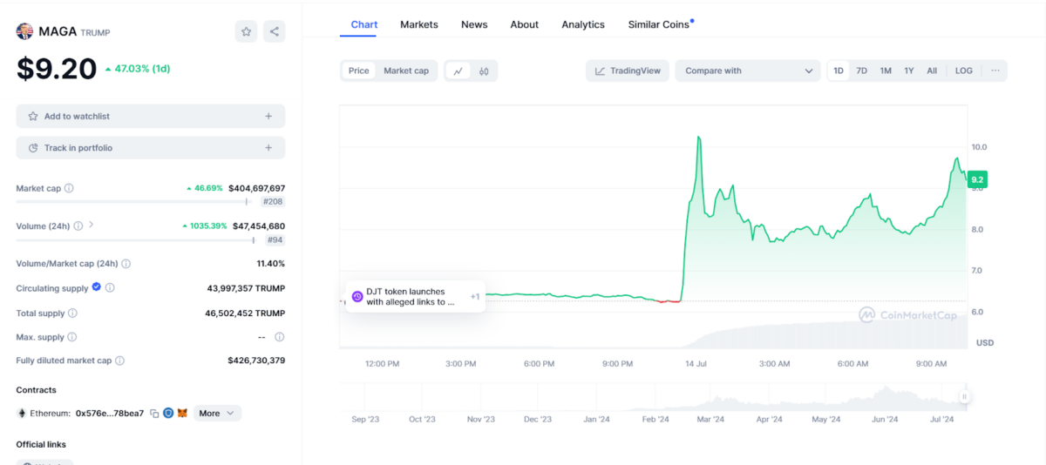Open the About tab
This screenshot has height=465, width=1046.
[x=525, y=24]
